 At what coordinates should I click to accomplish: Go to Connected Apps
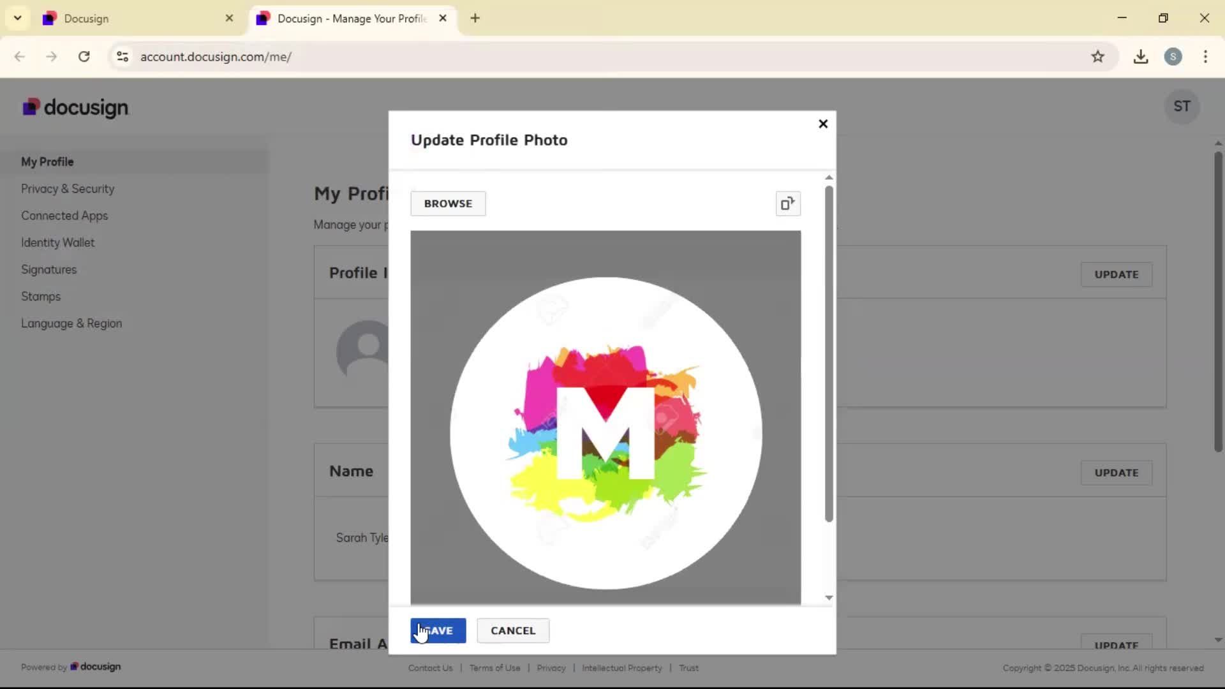(x=64, y=216)
